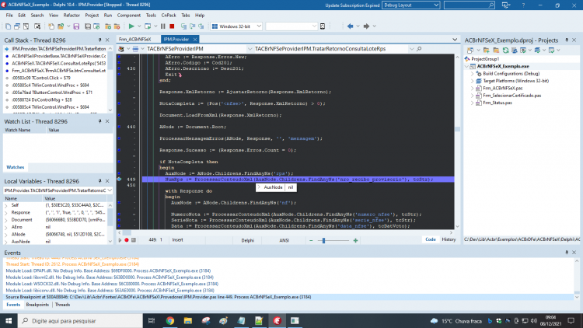Click the editor zoom slider handle

click(323, 241)
